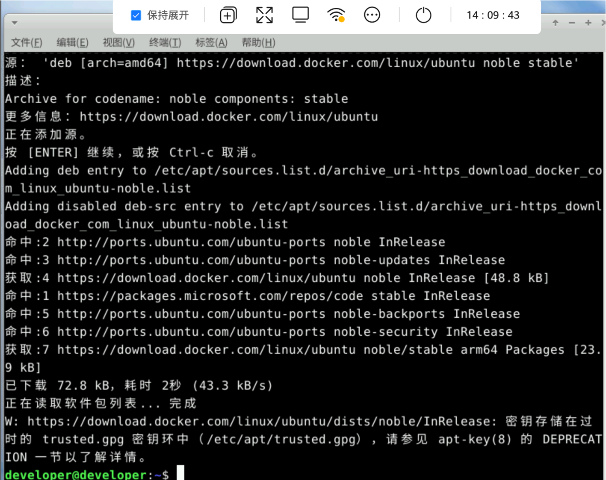
Task: Click the 命中:1 packages.microsoft.com line
Action: [x=248, y=296]
